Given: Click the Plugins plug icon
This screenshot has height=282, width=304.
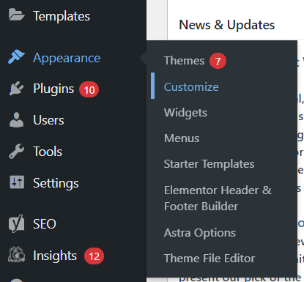Looking at the screenshot, I should click(x=17, y=89).
